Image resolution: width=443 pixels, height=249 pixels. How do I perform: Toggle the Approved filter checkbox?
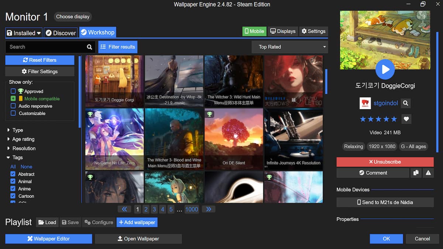(x=13, y=91)
